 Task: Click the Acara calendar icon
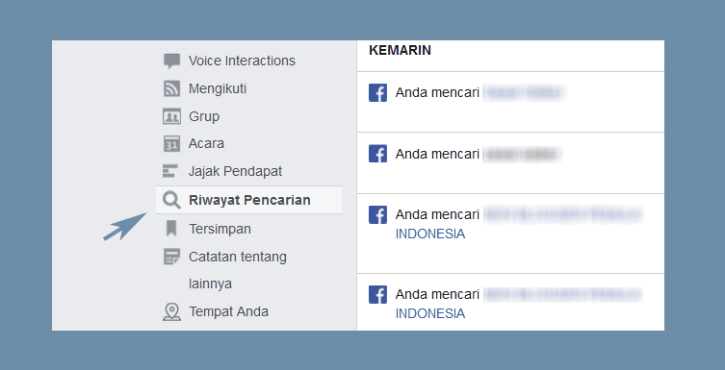click(171, 143)
